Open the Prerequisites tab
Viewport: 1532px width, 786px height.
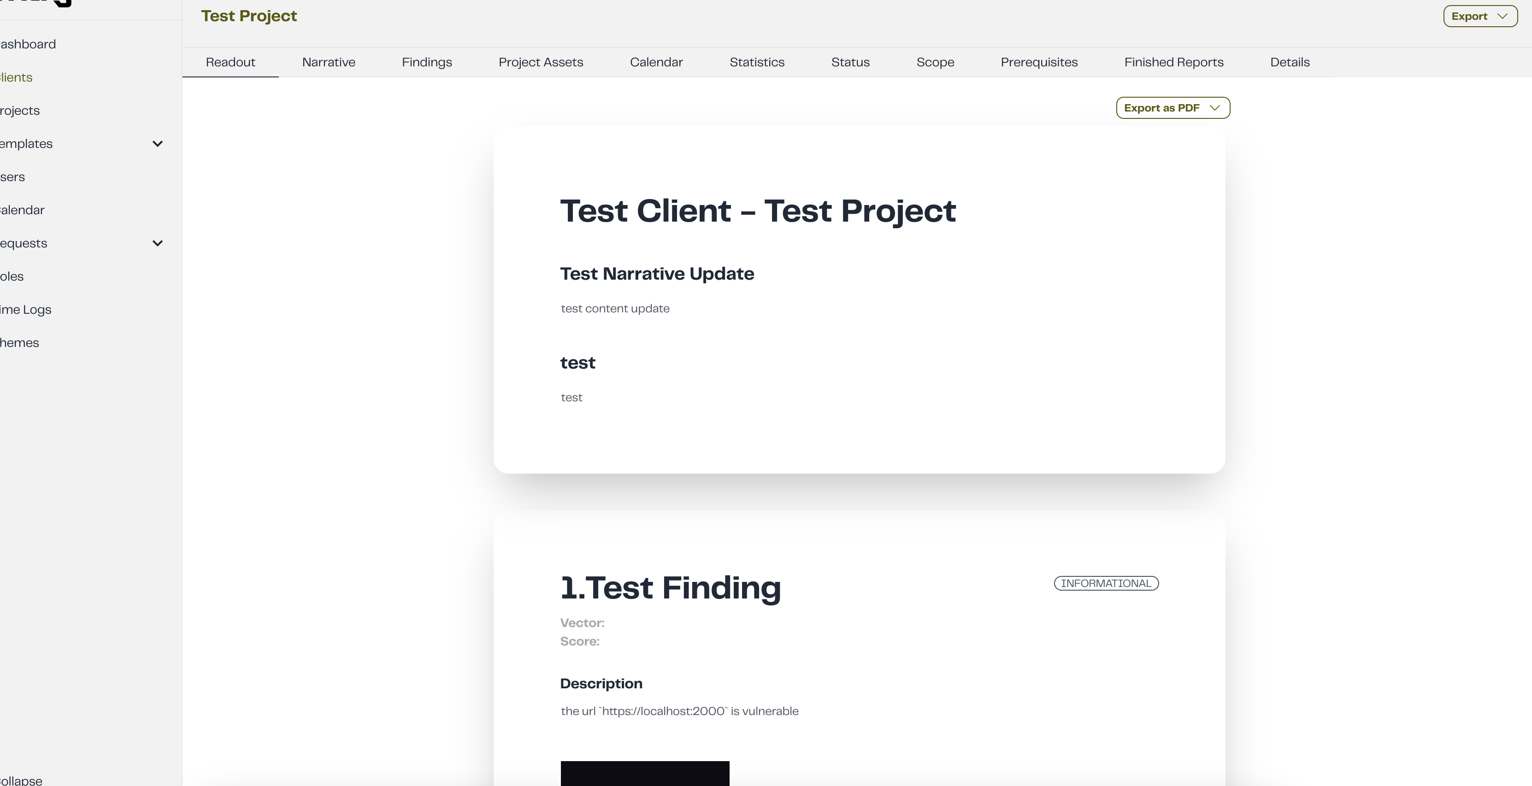[x=1039, y=62]
